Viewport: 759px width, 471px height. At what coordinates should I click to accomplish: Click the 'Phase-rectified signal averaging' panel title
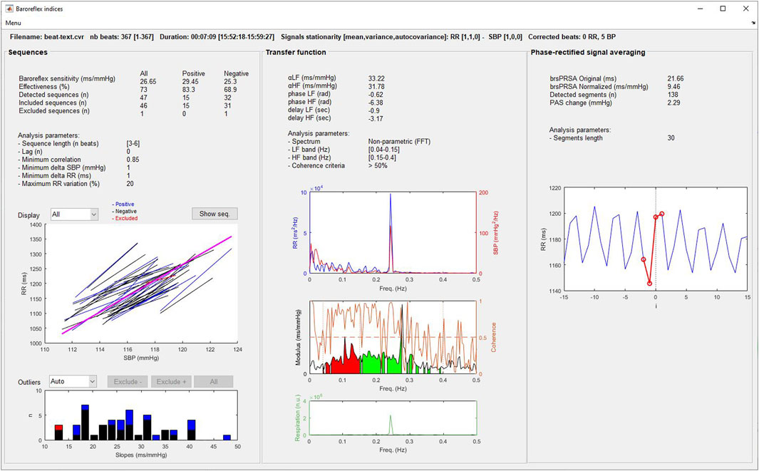(x=588, y=52)
